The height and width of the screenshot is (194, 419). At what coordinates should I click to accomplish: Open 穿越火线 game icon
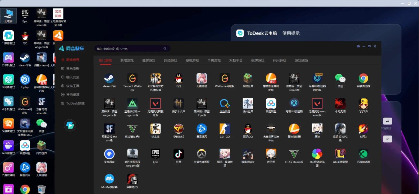coord(178,129)
